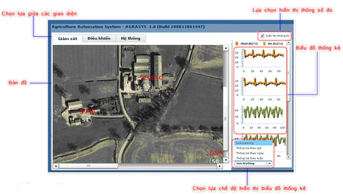Click the S4 sensor marker on map
This screenshot has height=195, width=343.
point(85,120)
